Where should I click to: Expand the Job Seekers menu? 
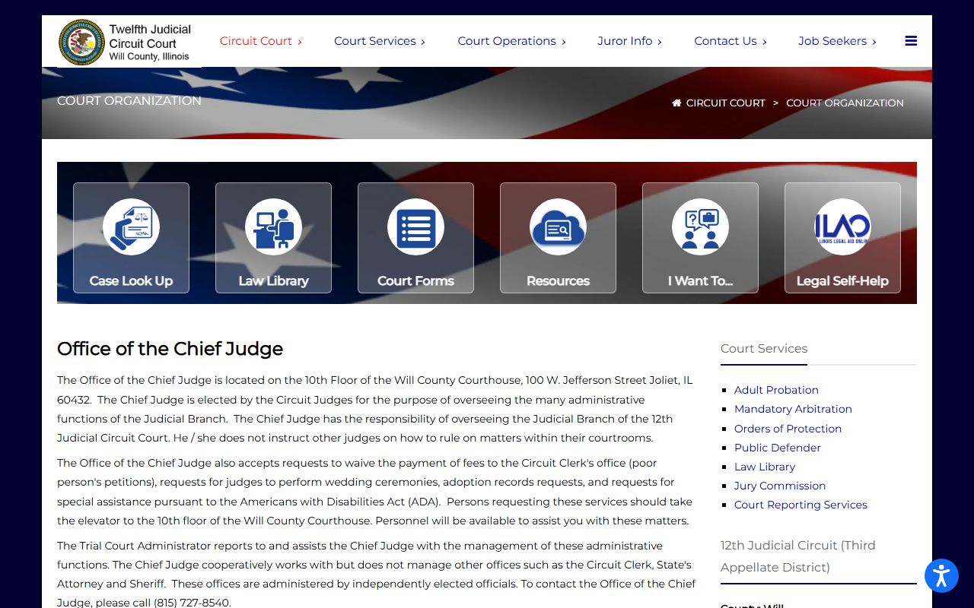[x=838, y=41]
